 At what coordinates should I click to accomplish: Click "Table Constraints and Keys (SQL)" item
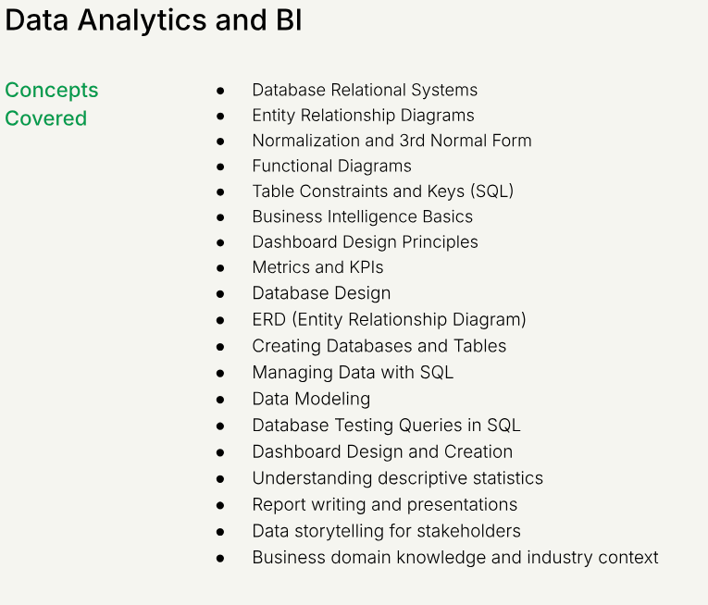pyautogui.click(x=382, y=191)
